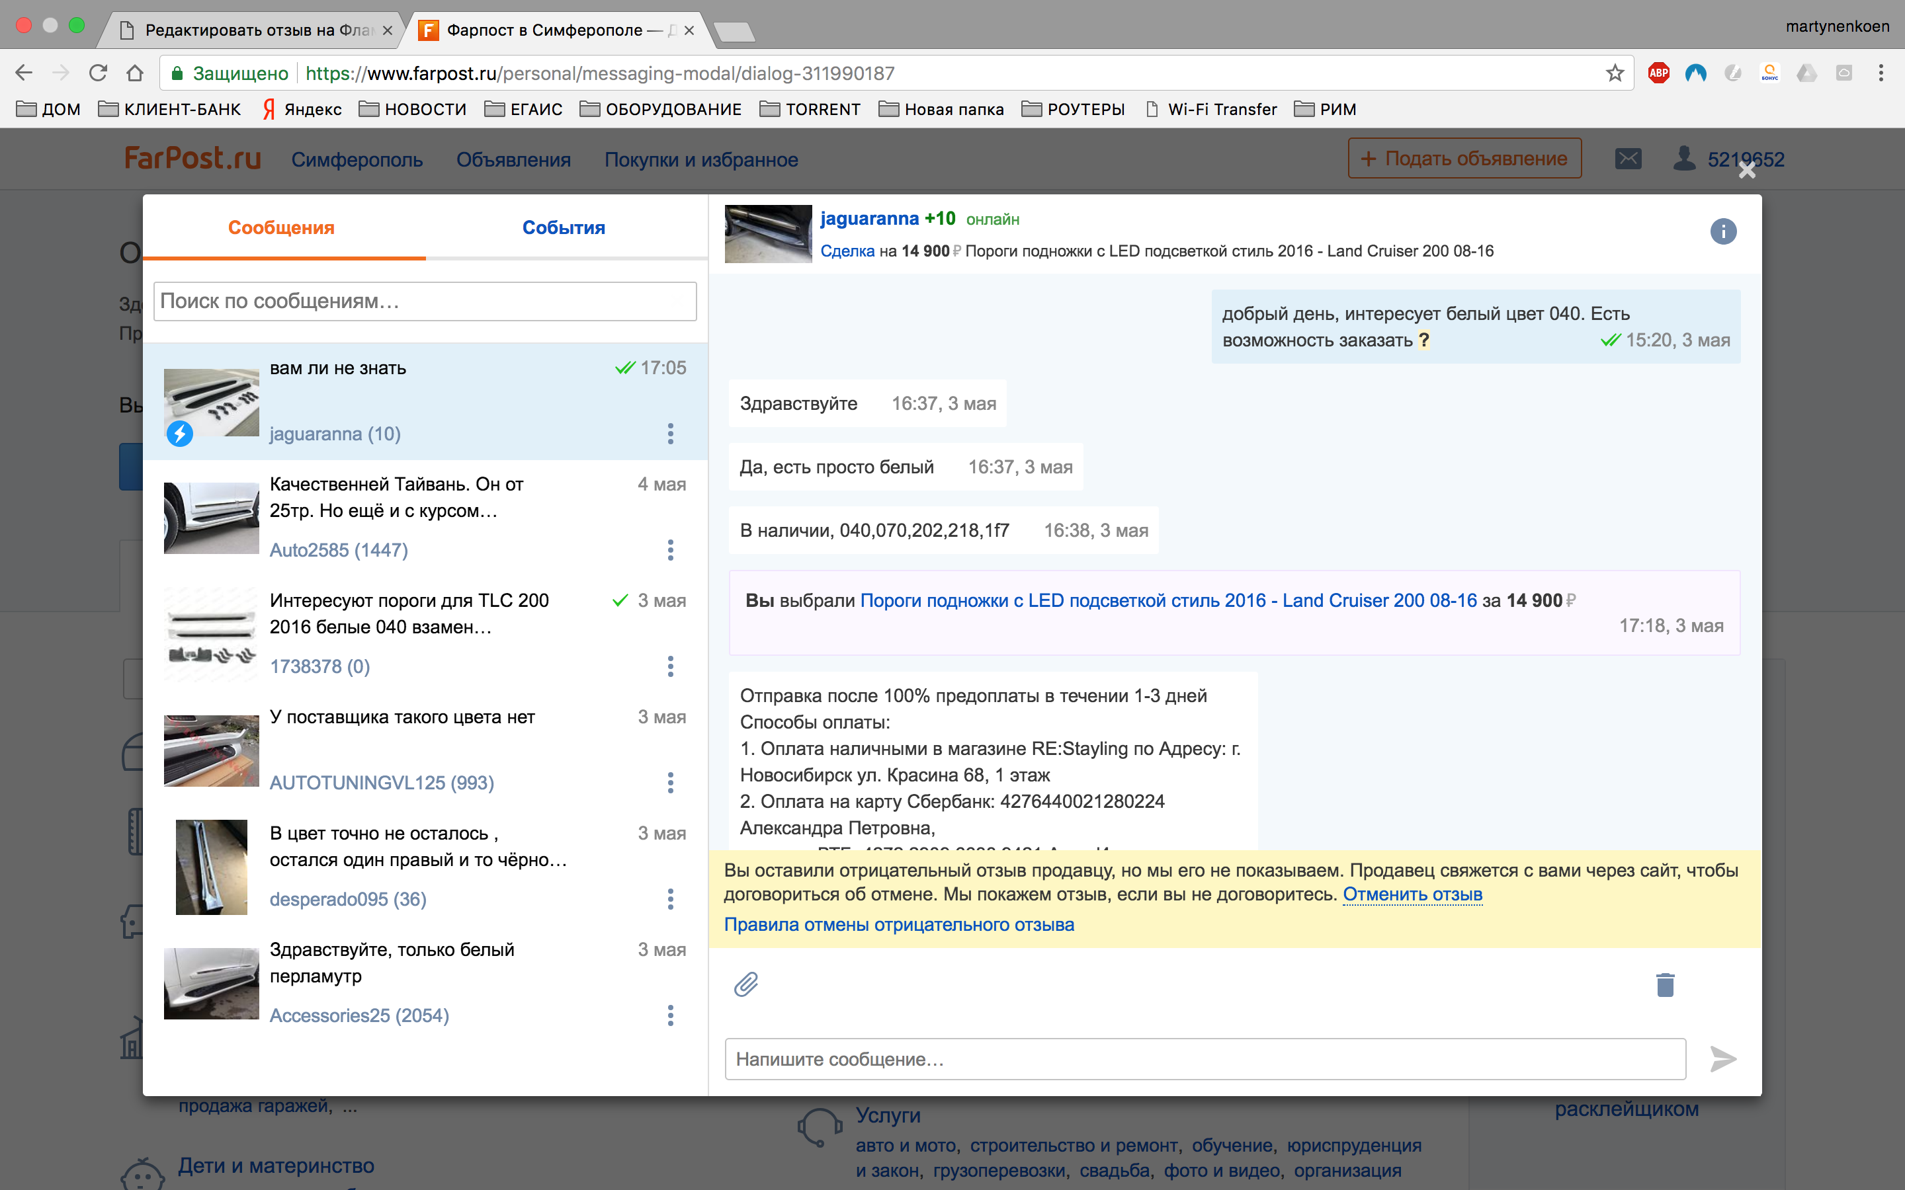The image size is (1905, 1190).
Task: Open the Сделка link in header
Action: click(847, 251)
